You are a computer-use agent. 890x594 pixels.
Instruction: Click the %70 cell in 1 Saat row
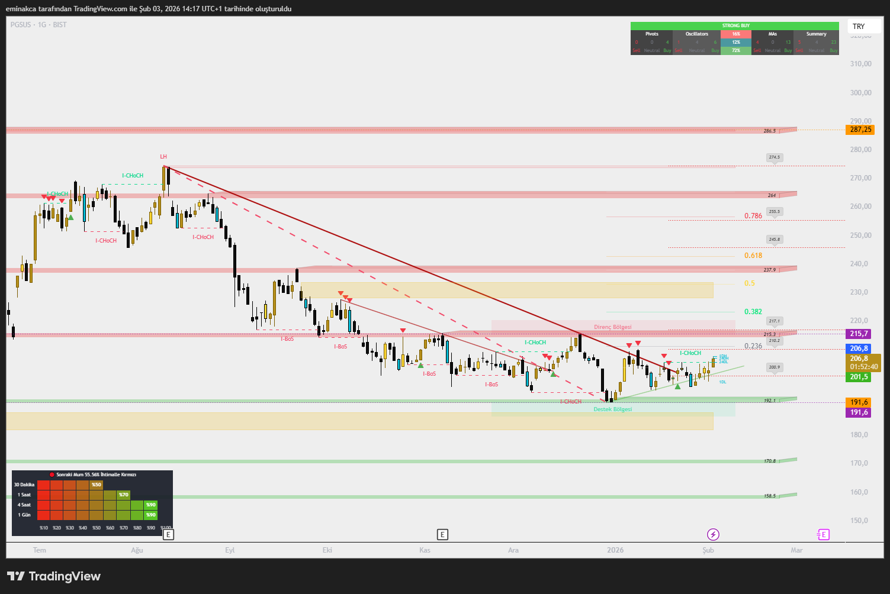click(x=123, y=495)
